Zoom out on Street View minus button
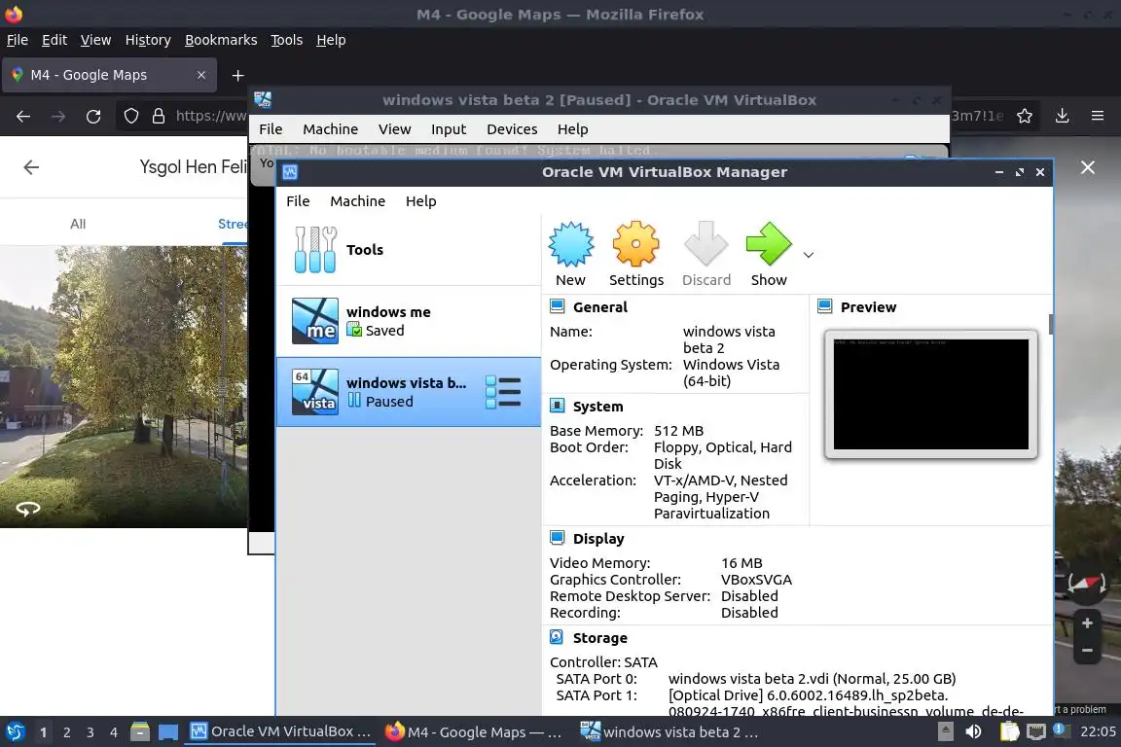 [1087, 651]
